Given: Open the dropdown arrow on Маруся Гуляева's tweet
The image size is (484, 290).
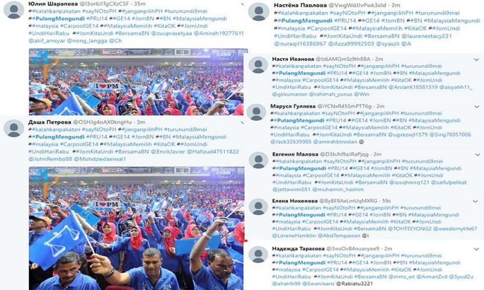Looking at the screenshot, I should coord(477,107).
